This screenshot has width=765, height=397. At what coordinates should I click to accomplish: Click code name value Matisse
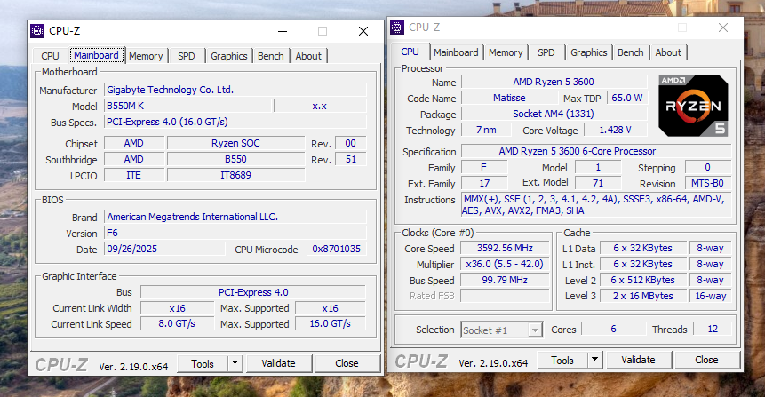click(x=509, y=98)
